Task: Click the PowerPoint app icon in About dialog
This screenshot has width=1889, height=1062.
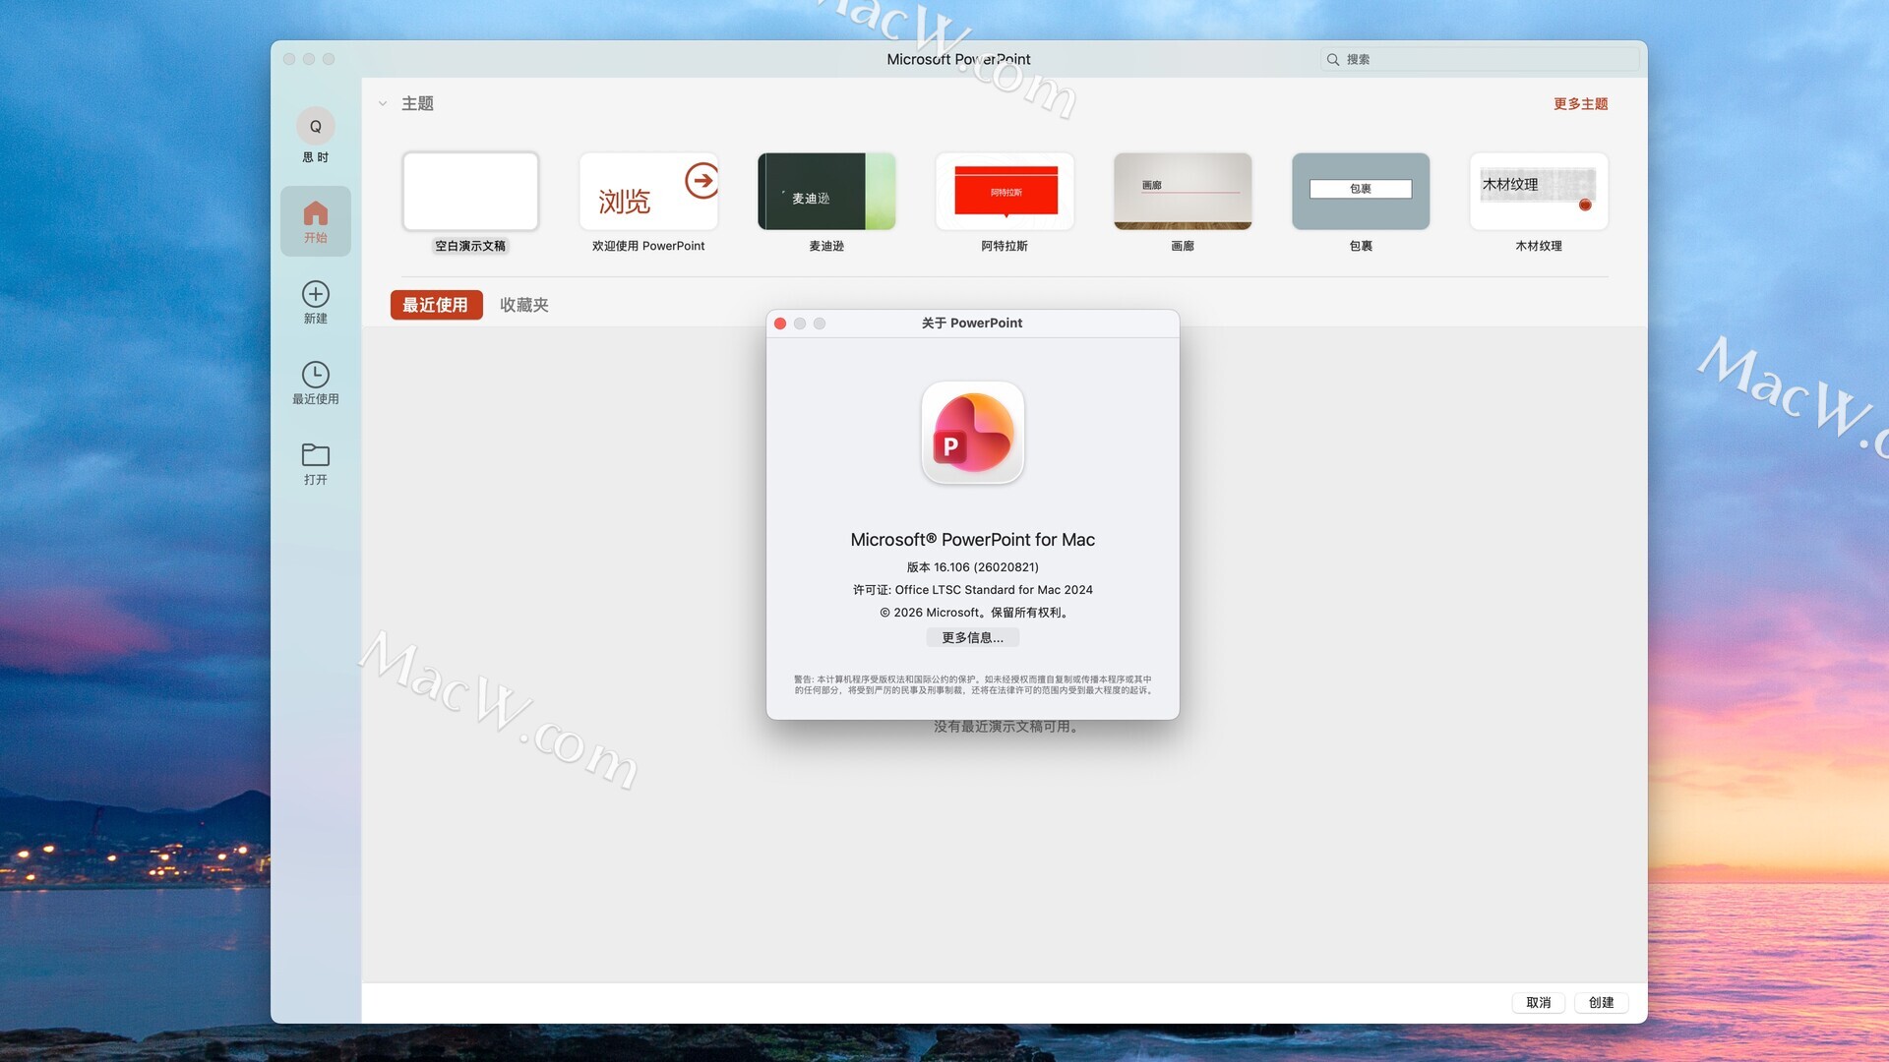Action: [972, 434]
